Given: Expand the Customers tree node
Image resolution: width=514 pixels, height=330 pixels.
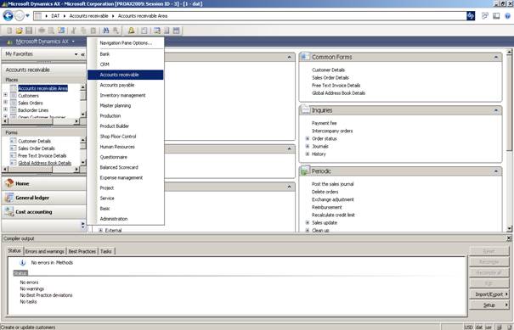Looking at the screenshot, I should (5, 95).
